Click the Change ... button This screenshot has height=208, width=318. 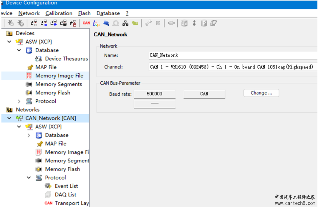pos(261,93)
